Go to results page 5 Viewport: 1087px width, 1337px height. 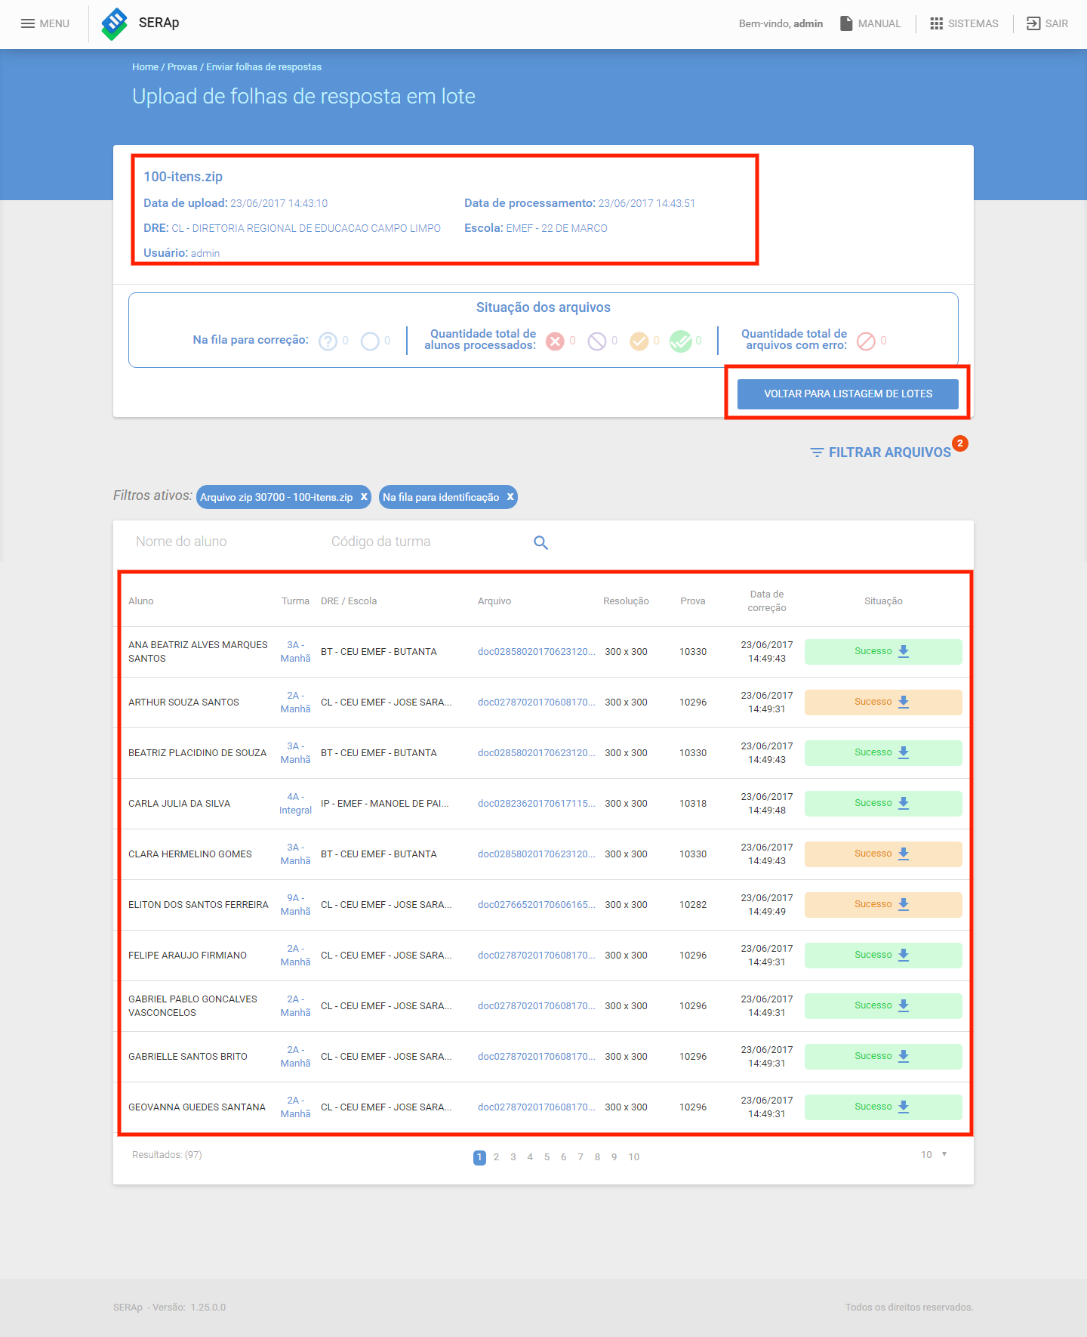tap(547, 1157)
